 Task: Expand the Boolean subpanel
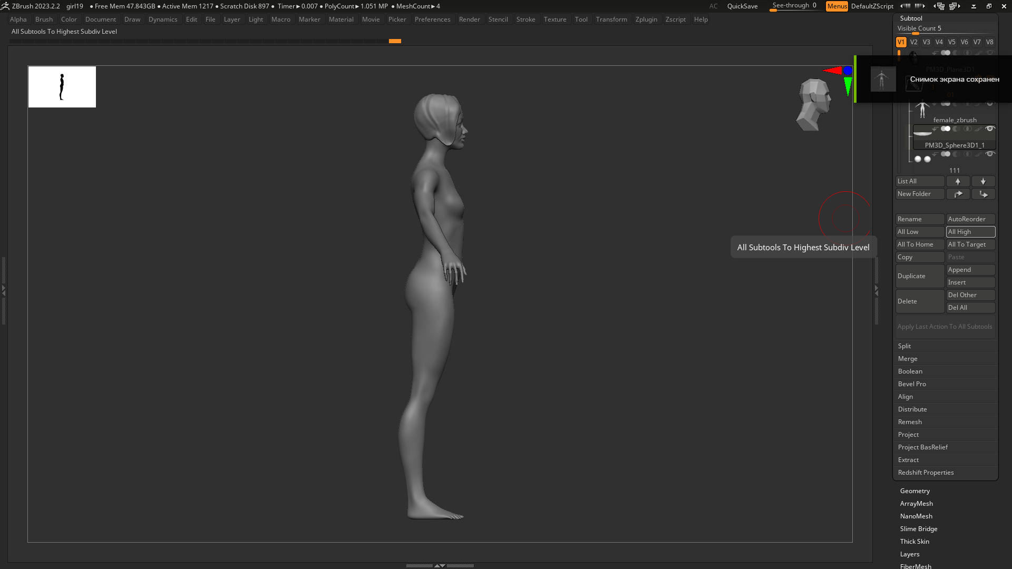910,371
